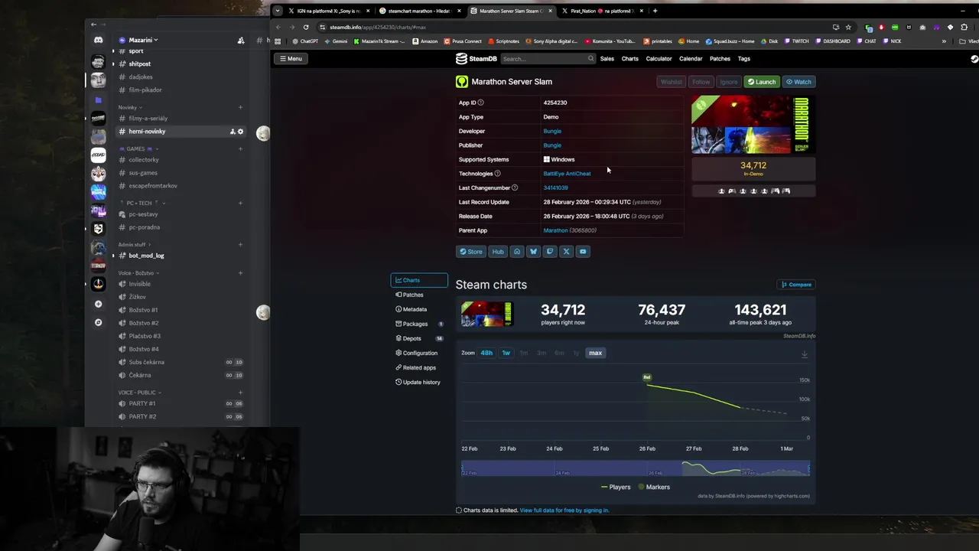Click the signing in data link
The width and height of the screenshot is (979, 551).
[x=564, y=510]
